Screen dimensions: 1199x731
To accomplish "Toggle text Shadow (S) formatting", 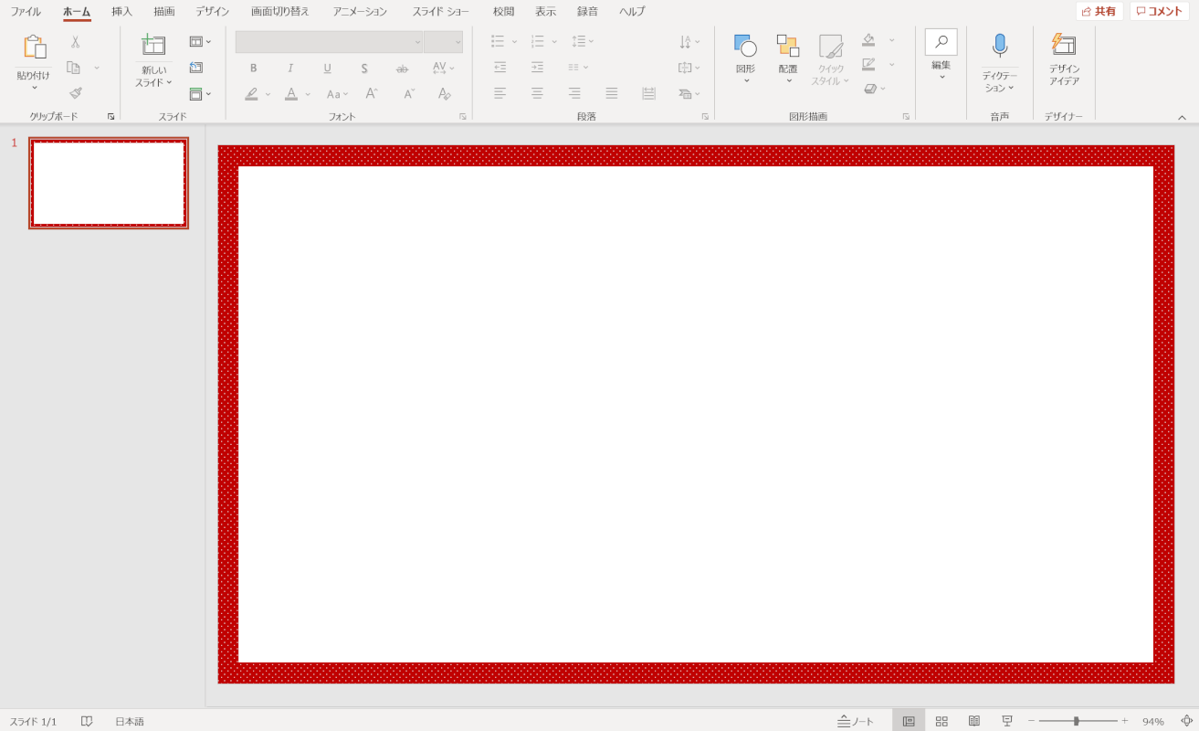I will click(x=364, y=68).
